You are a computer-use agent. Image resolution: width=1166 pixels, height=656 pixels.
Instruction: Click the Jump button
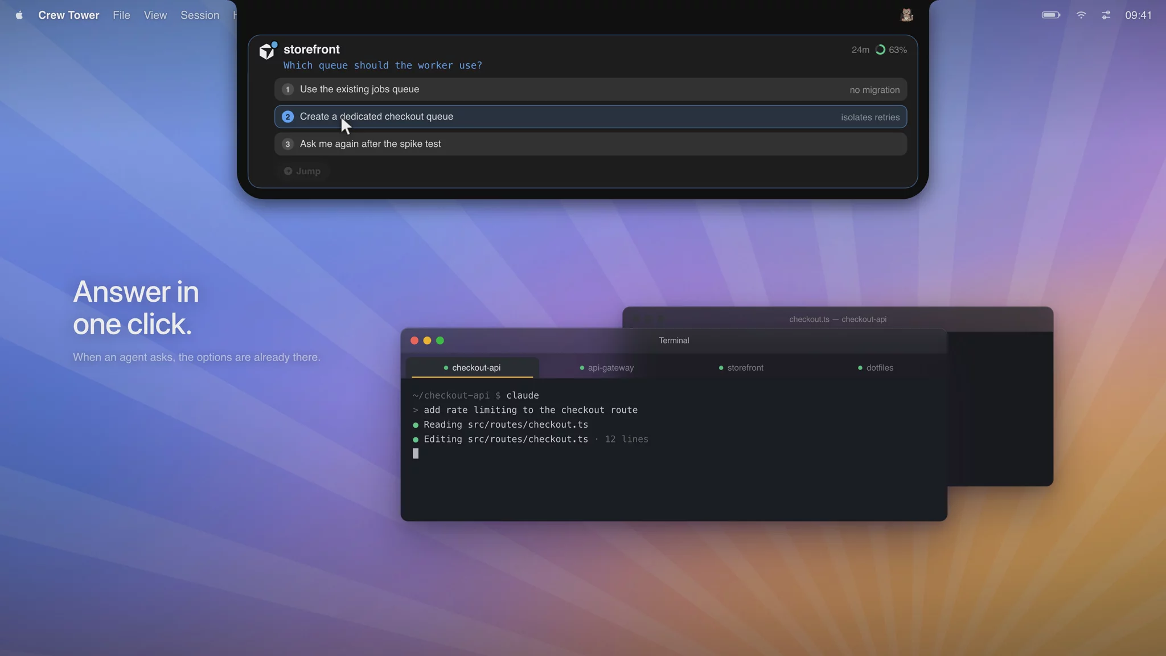tap(302, 171)
